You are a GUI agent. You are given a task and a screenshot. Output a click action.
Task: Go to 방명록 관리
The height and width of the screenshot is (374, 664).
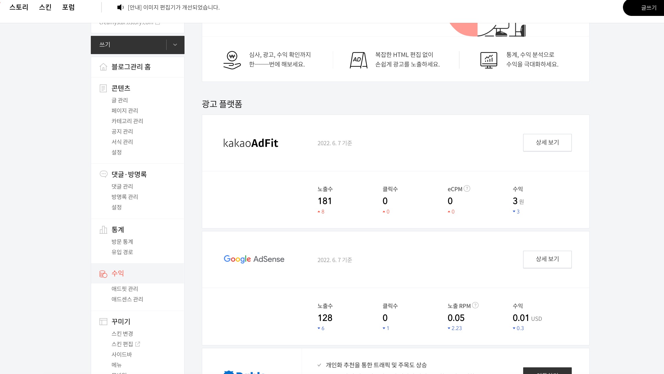(x=125, y=197)
